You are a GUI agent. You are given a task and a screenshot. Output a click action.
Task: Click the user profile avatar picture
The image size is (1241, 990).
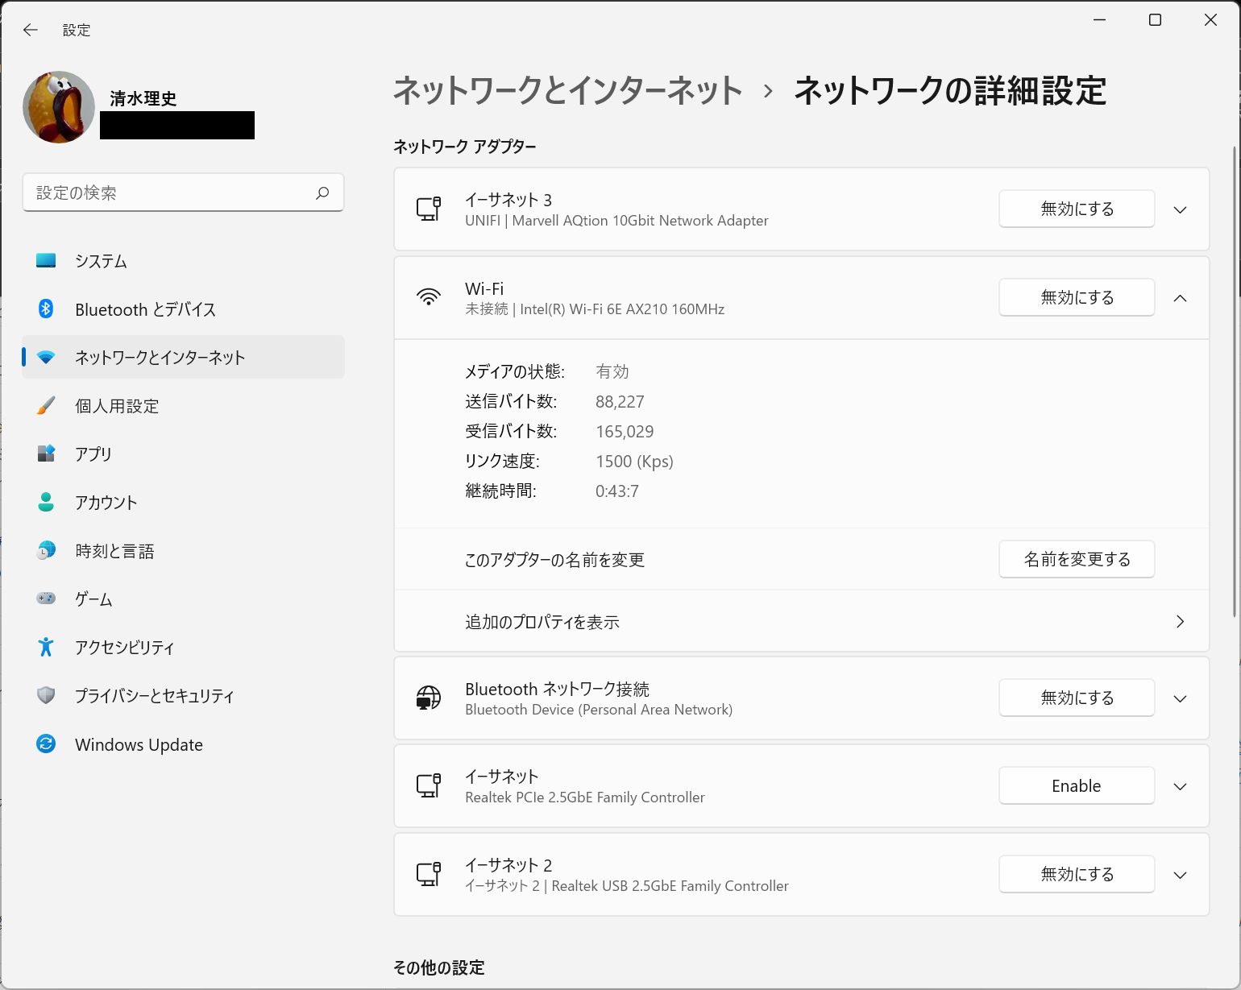tap(59, 107)
